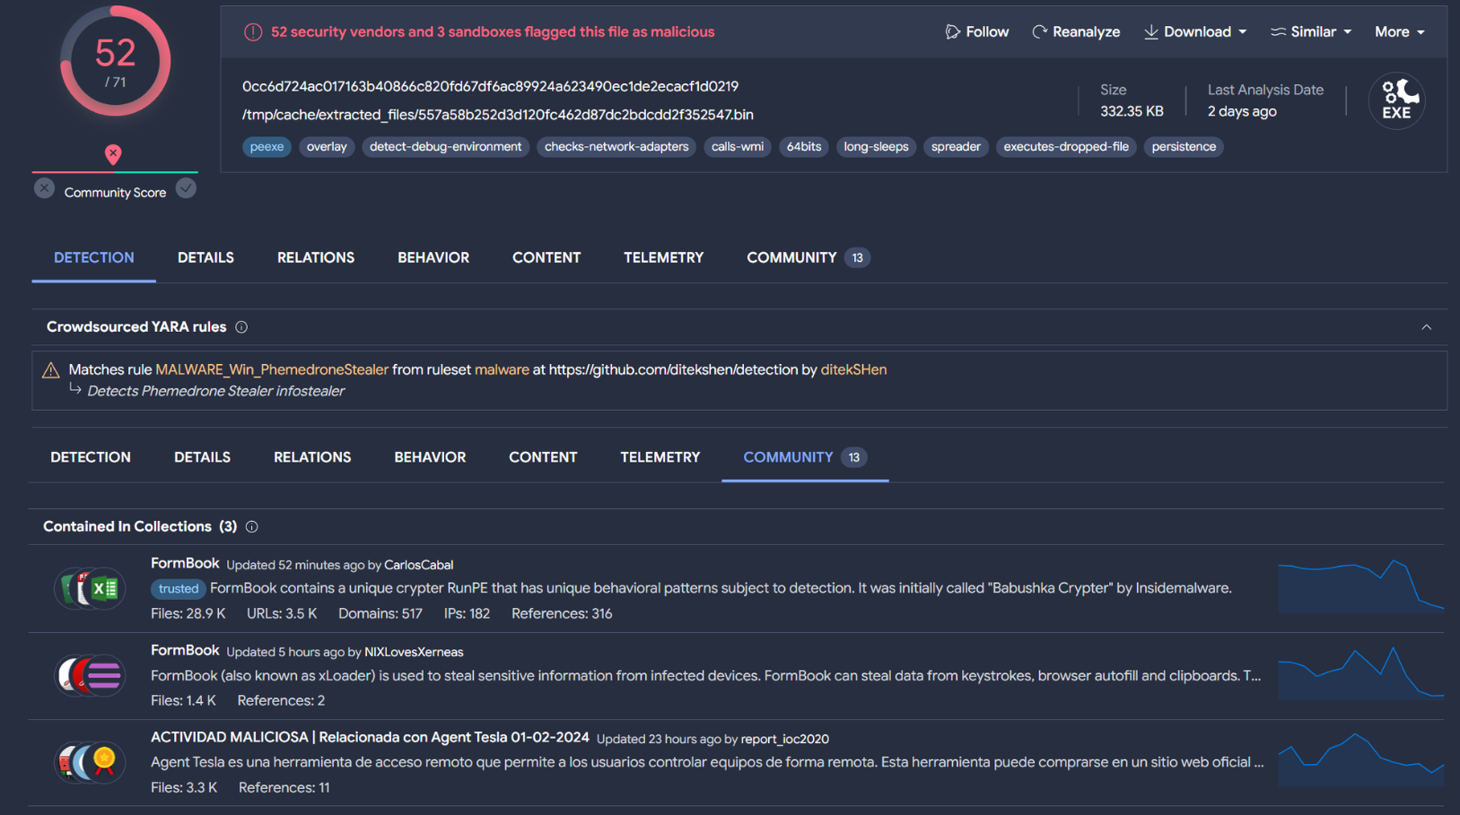Click the community score location pin icon
Image resolution: width=1460 pixels, height=815 pixels.
[x=113, y=154]
